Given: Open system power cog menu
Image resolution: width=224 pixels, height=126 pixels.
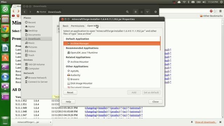Looking at the screenshot, I should (221, 2).
